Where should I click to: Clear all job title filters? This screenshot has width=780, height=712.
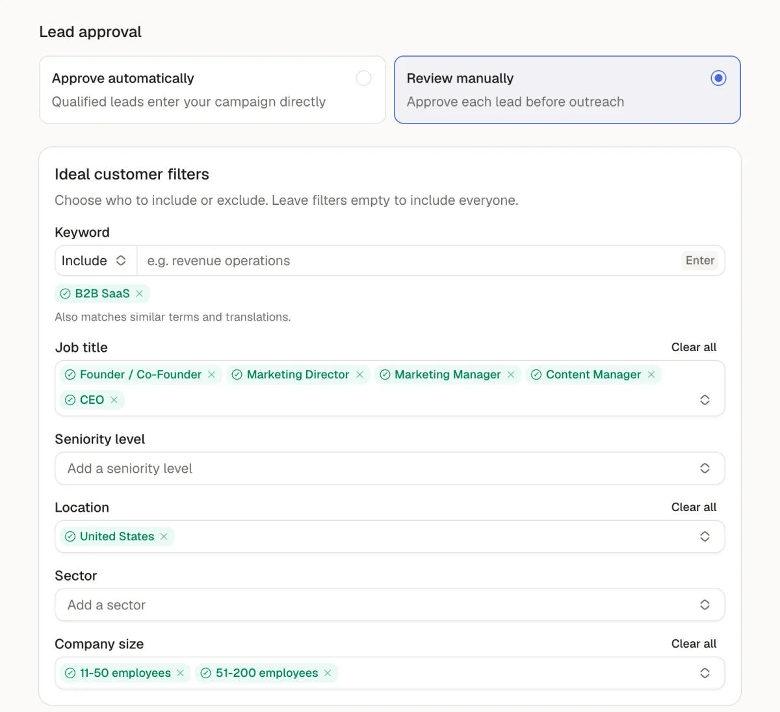pyautogui.click(x=694, y=347)
